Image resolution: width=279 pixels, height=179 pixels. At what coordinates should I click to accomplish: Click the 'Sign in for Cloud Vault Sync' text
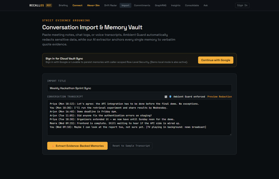tap(64, 58)
